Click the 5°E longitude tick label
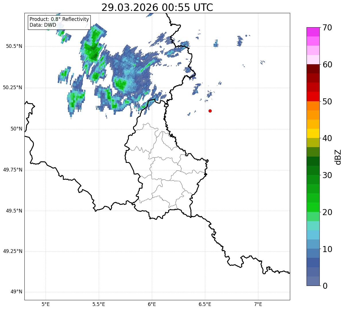Viewport: 345px width, 310px height. tap(46, 304)
